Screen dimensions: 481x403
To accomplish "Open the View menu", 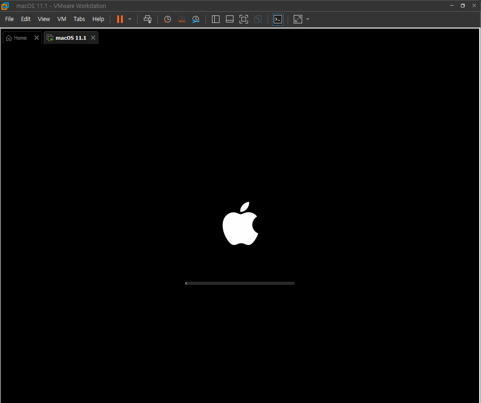I will point(43,19).
